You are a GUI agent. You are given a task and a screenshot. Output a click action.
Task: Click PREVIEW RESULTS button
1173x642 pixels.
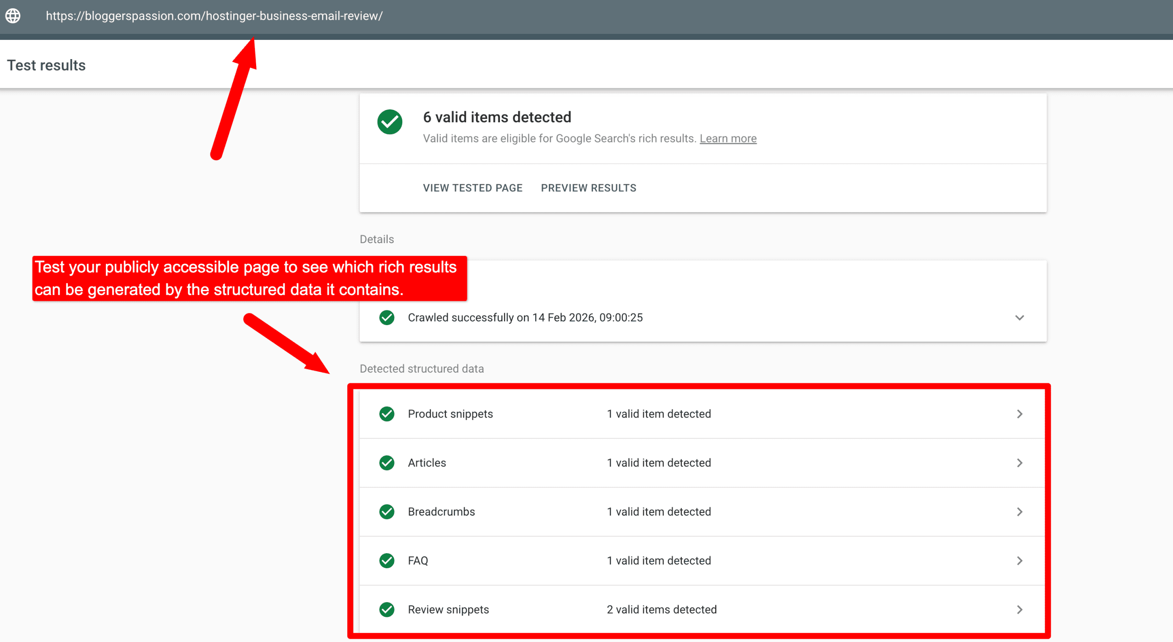[588, 188]
